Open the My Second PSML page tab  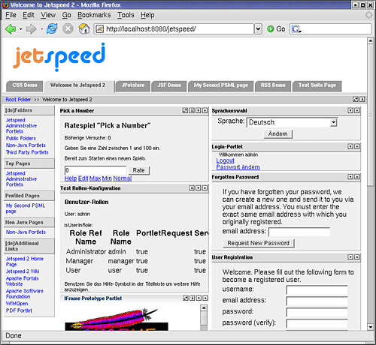point(220,85)
